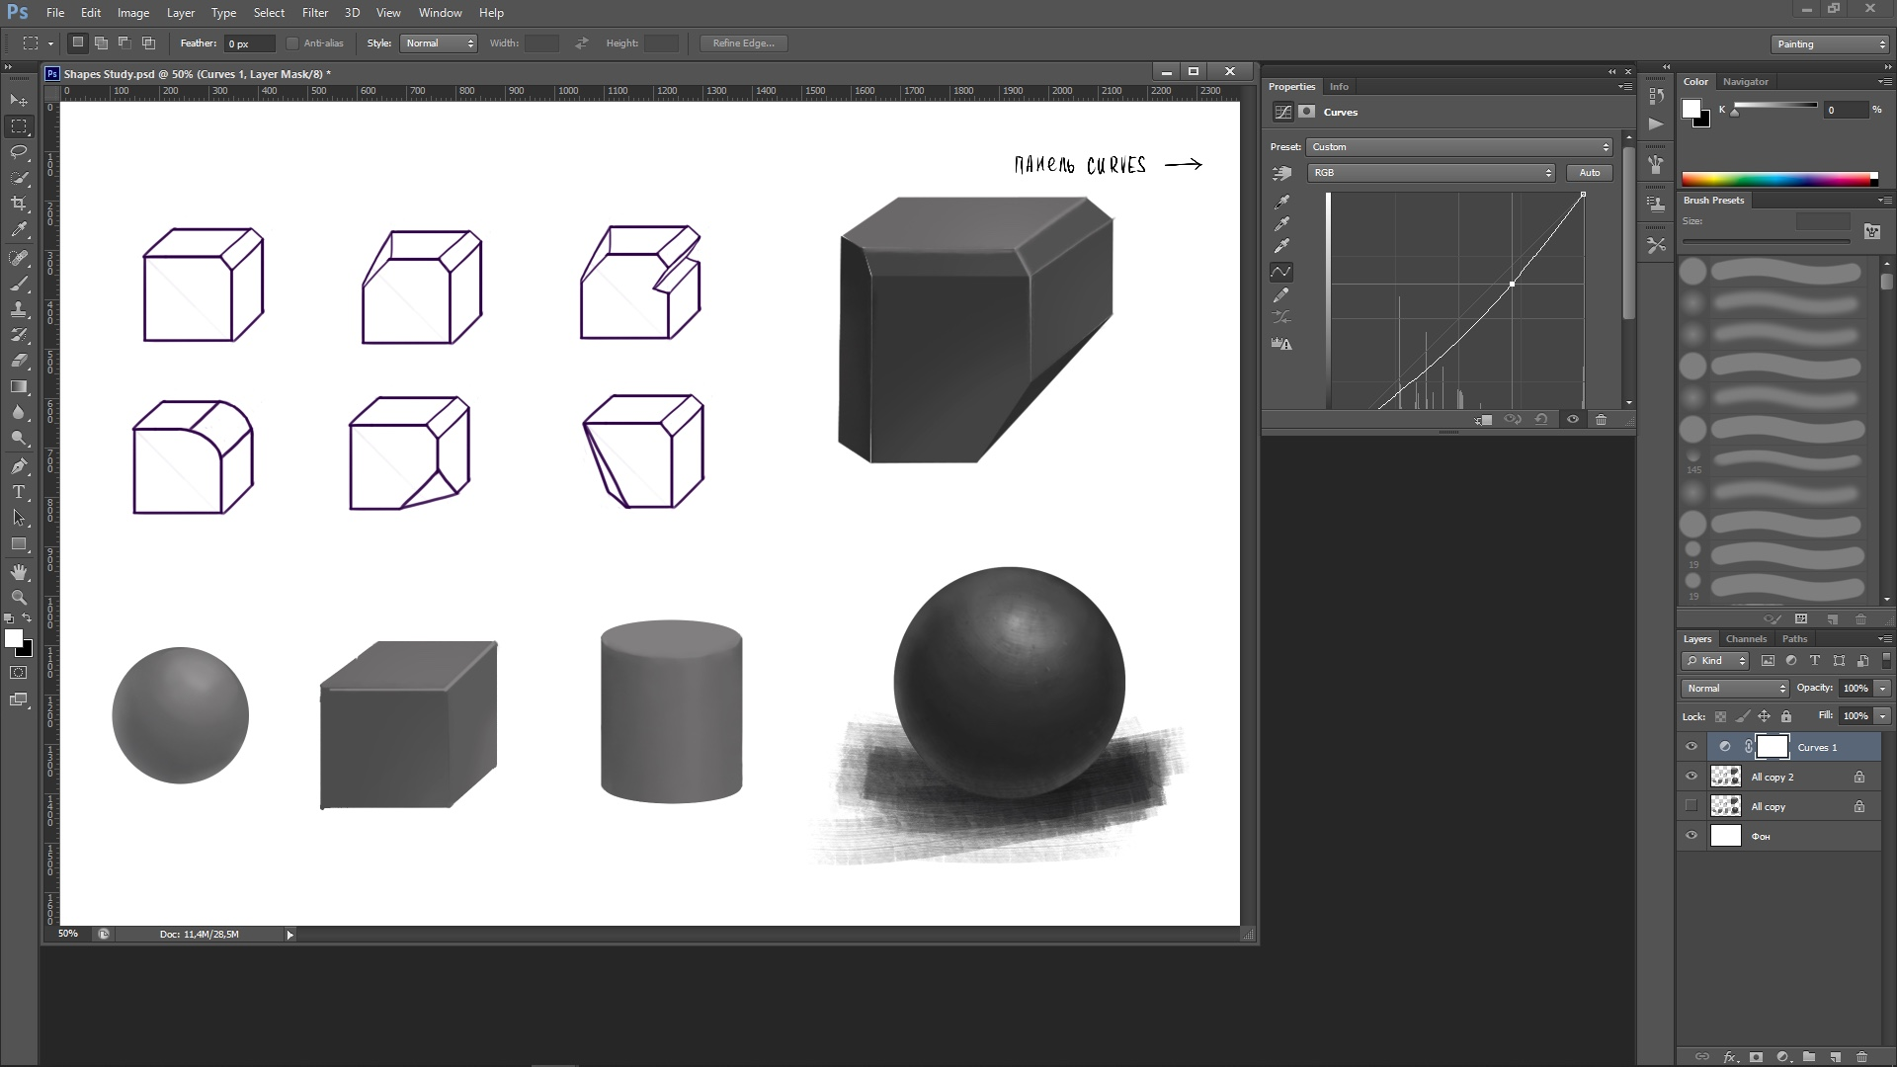Click the color spectrum ramp
This screenshot has height=1067, width=1897.
[1779, 179]
